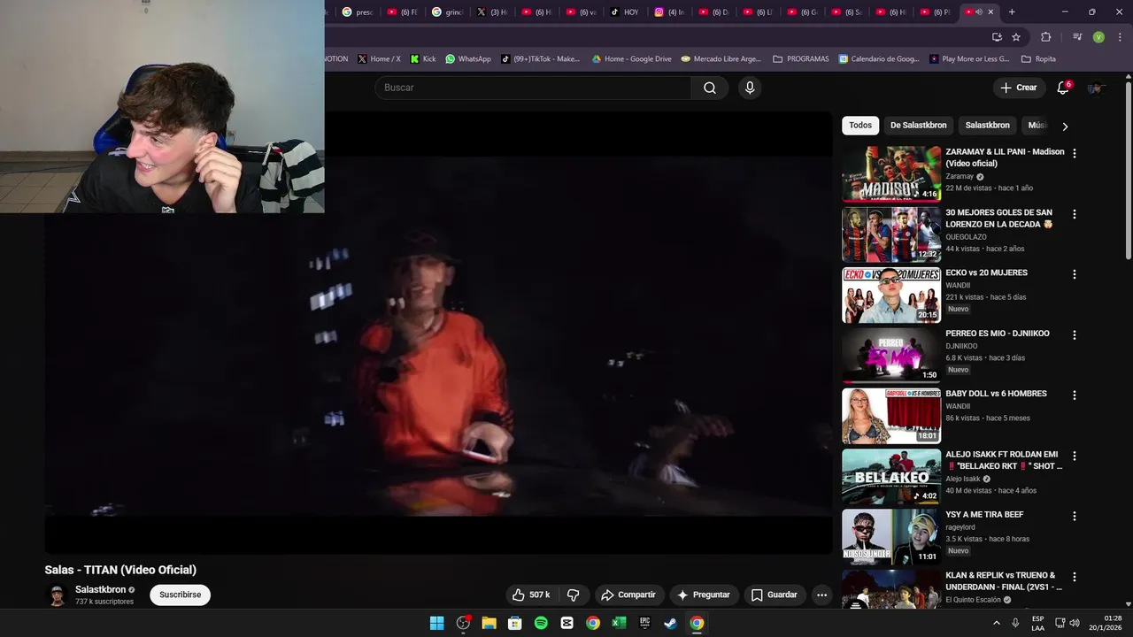Open ECKO vs 20 MUJERES thumbnail

pos(891,295)
